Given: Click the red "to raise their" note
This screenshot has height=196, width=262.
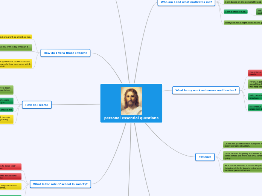Looking at the screenshot, I should pyautogui.click(x=11, y=167).
